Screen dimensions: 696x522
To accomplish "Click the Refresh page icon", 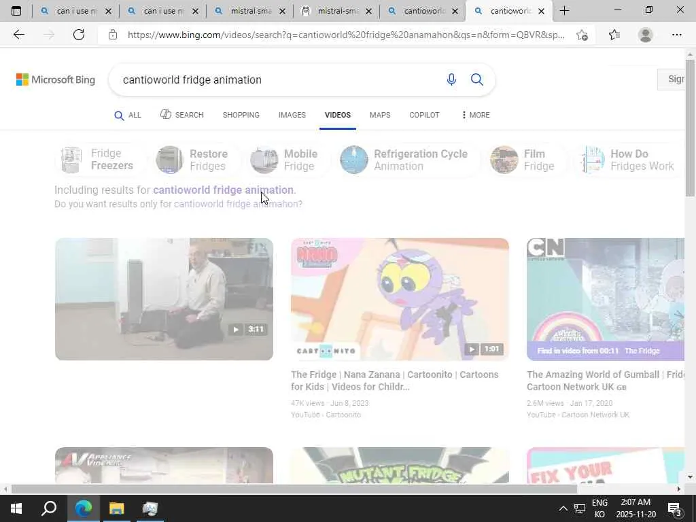I will click(79, 35).
